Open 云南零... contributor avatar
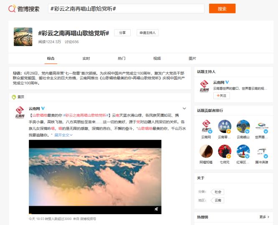Viewport: 278px width, 225px height. pos(225,127)
